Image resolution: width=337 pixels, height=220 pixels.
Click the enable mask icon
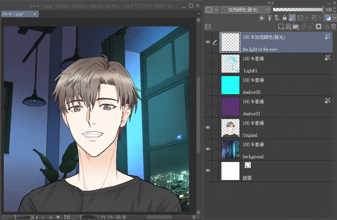pyautogui.click(x=301, y=18)
